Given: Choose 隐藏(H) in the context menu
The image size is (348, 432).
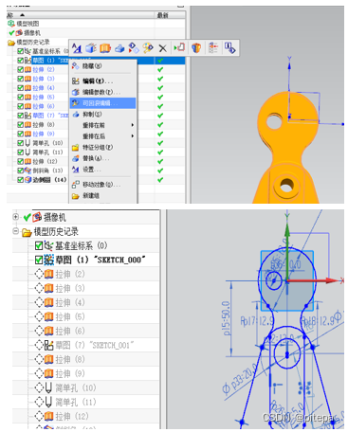Looking at the screenshot, I should [x=103, y=66].
